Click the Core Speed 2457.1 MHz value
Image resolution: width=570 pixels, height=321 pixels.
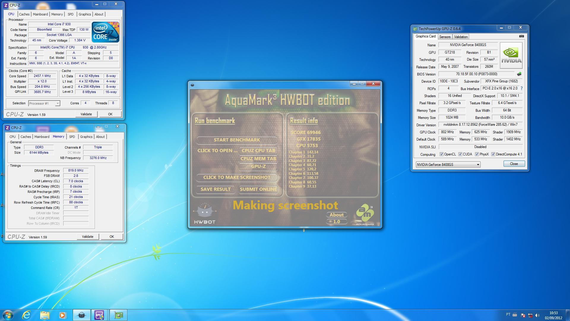point(42,76)
